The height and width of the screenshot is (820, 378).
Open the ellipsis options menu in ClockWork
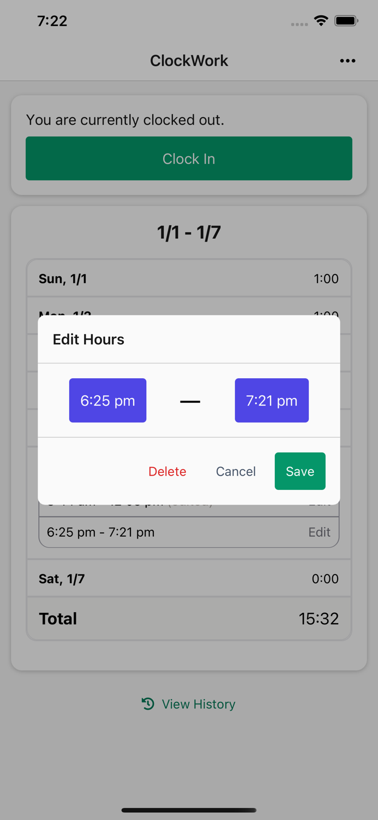point(347,61)
